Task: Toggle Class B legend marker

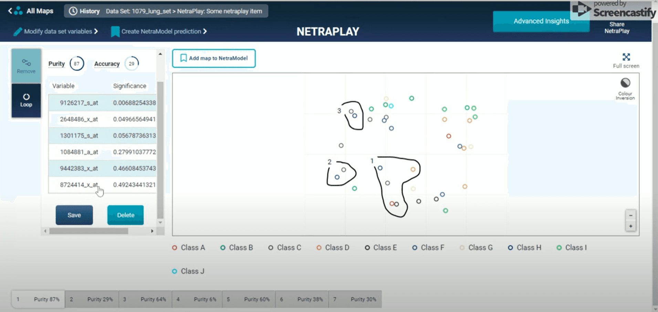Action: point(223,248)
